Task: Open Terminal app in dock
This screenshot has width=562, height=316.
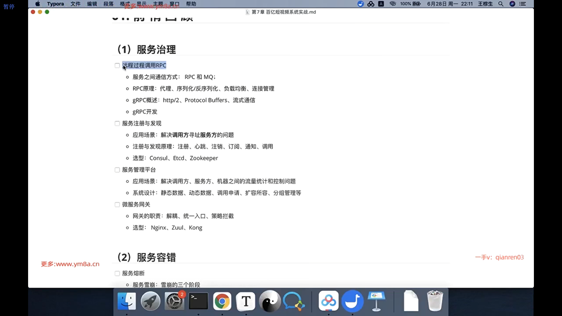Action: click(x=198, y=301)
